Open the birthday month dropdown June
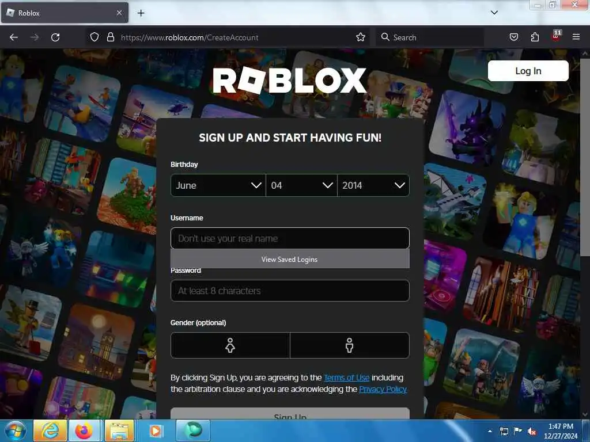The image size is (590, 442). coord(218,185)
